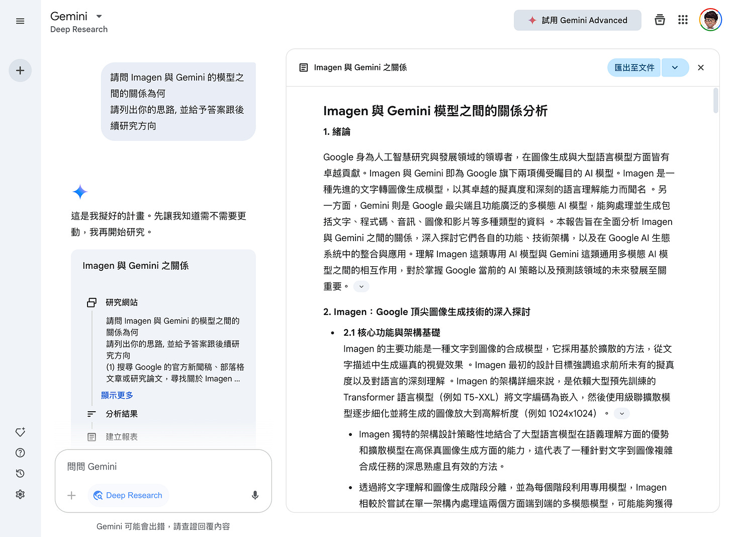Image resolution: width=732 pixels, height=537 pixels.
Task: Open Gems heart icon in sidebar
Action: [x=20, y=432]
